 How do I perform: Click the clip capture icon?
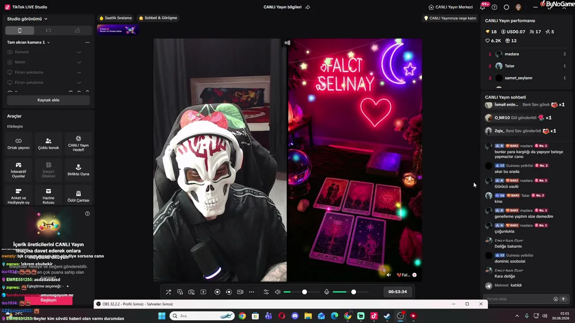coord(229,292)
